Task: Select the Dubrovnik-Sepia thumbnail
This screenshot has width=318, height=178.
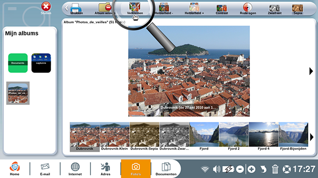Action: tap(144, 137)
